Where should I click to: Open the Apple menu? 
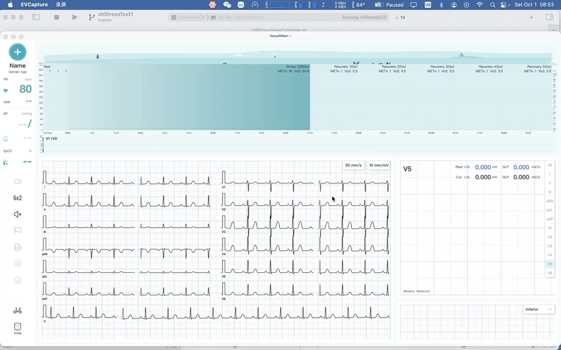pyautogui.click(x=11, y=5)
